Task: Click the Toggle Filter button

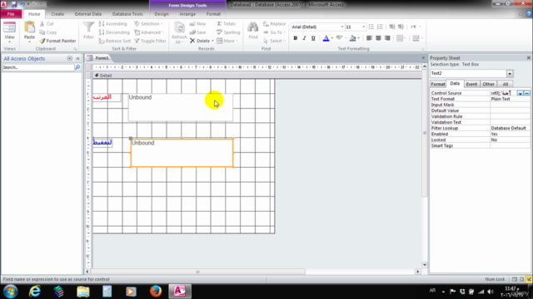Action: click(x=150, y=41)
